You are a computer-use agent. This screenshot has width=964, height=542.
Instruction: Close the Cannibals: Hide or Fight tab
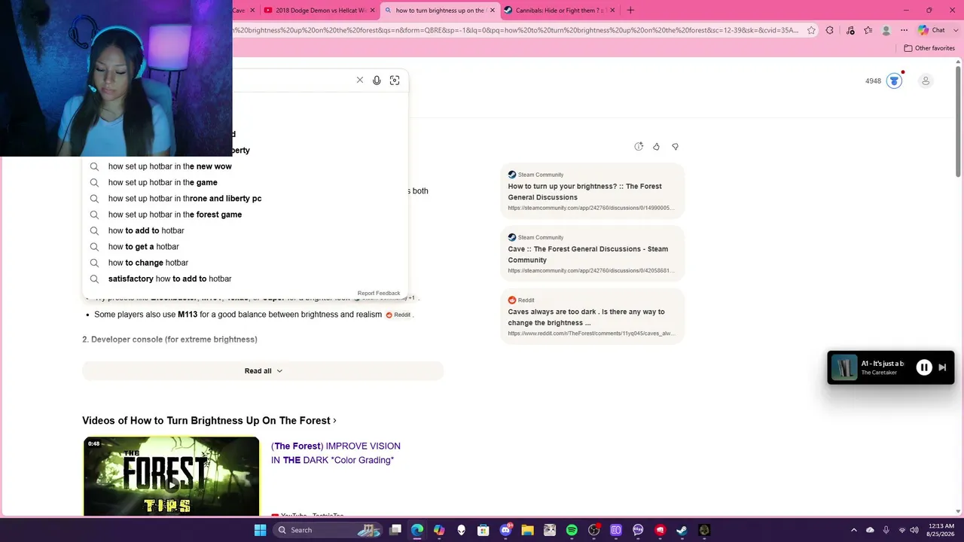(x=612, y=11)
